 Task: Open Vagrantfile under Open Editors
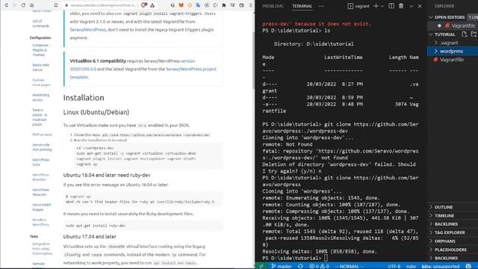pyautogui.click(x=463, y=26)
